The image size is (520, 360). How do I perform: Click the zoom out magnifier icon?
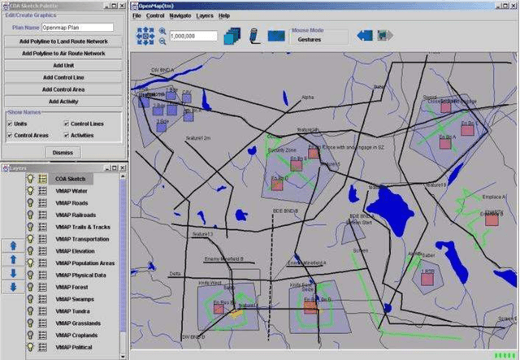(x=162, y=41)
